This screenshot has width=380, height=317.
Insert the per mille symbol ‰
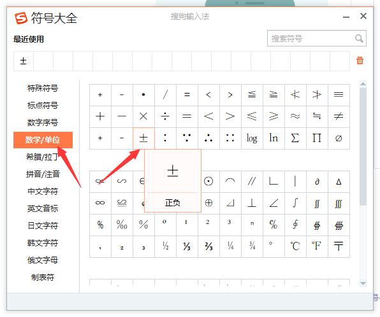(x=122, y=225)
